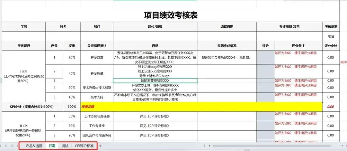Select the 开发 sheet tab
Viewport: 347px width, 151px height.
coord(52,146)
